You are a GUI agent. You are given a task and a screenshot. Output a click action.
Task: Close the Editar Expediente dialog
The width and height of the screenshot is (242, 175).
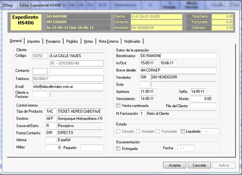[x=232, y=4]
